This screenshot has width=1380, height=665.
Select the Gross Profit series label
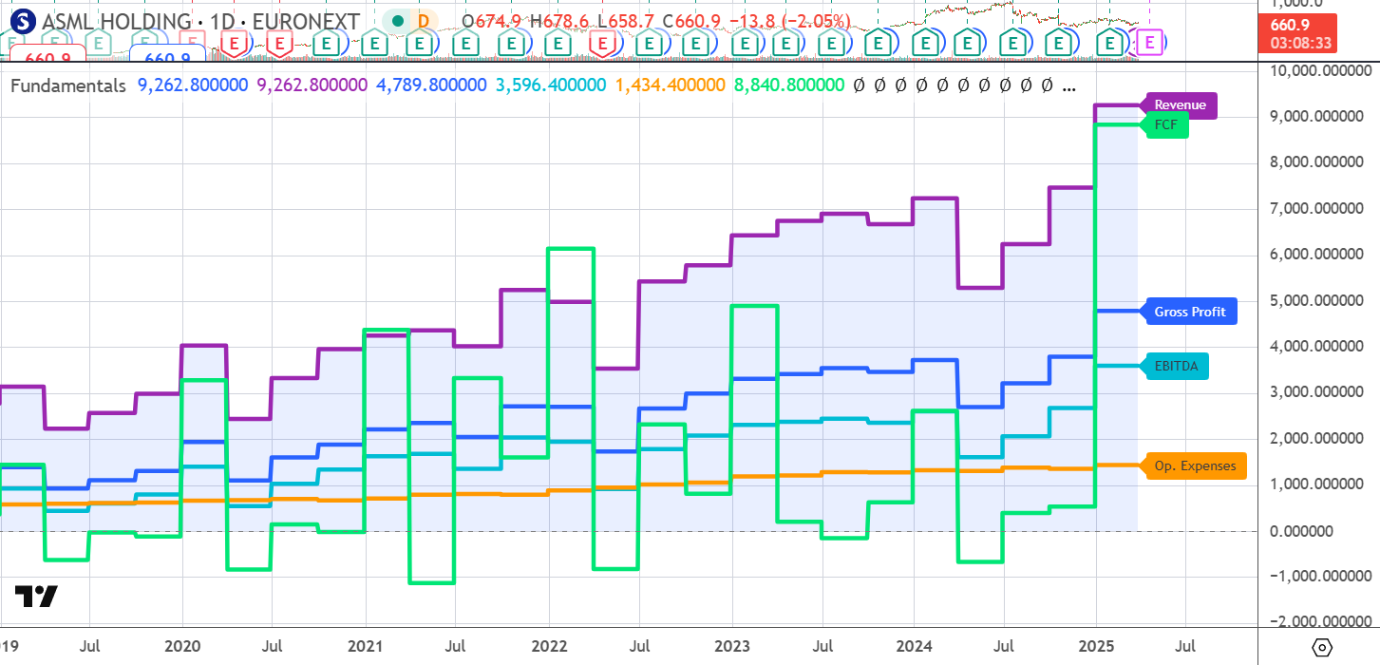coord(1189,312)
